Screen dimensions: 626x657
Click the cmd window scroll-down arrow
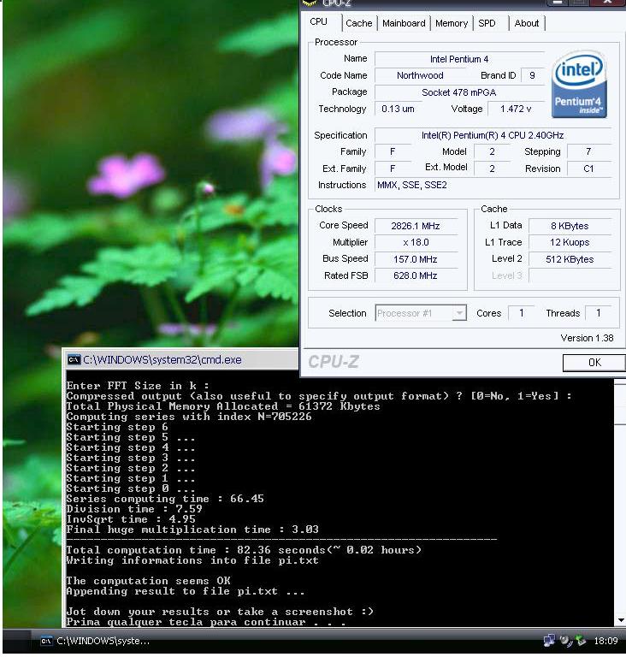pos(621,620)
